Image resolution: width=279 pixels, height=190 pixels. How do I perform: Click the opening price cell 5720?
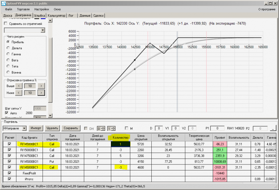tap(141, 144)
